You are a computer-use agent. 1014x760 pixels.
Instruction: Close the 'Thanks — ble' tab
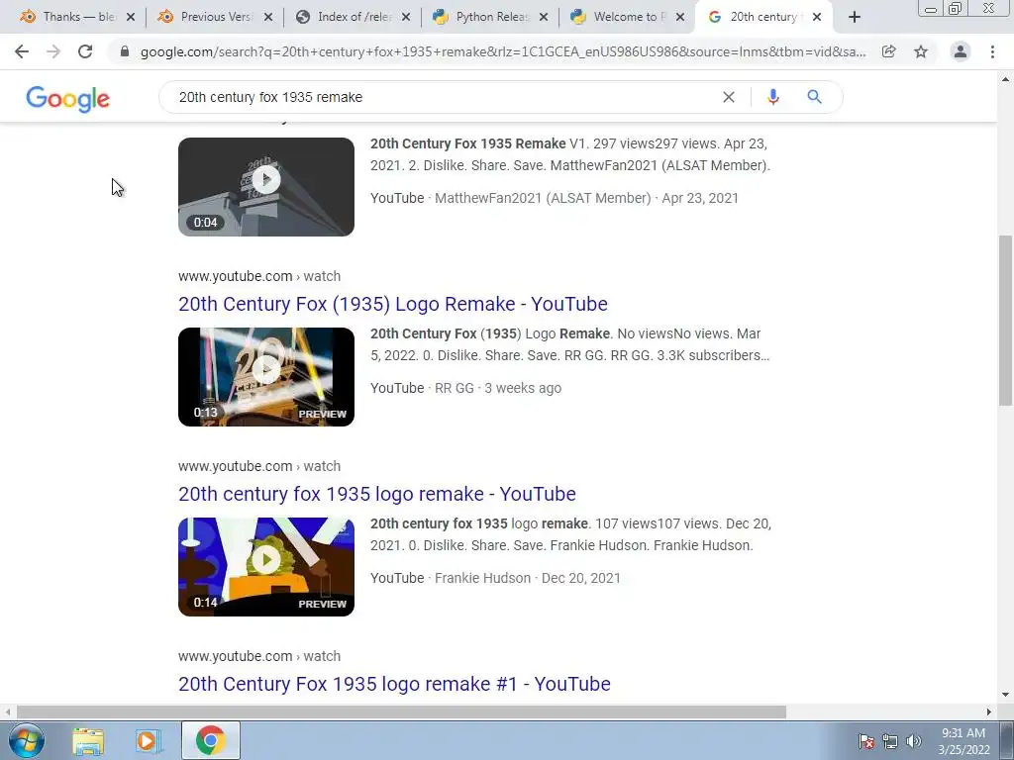coord(131,17)
